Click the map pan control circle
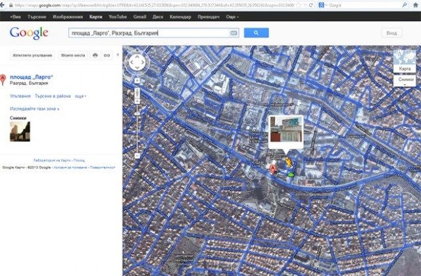The image size is (421, 276). point(137,62)
